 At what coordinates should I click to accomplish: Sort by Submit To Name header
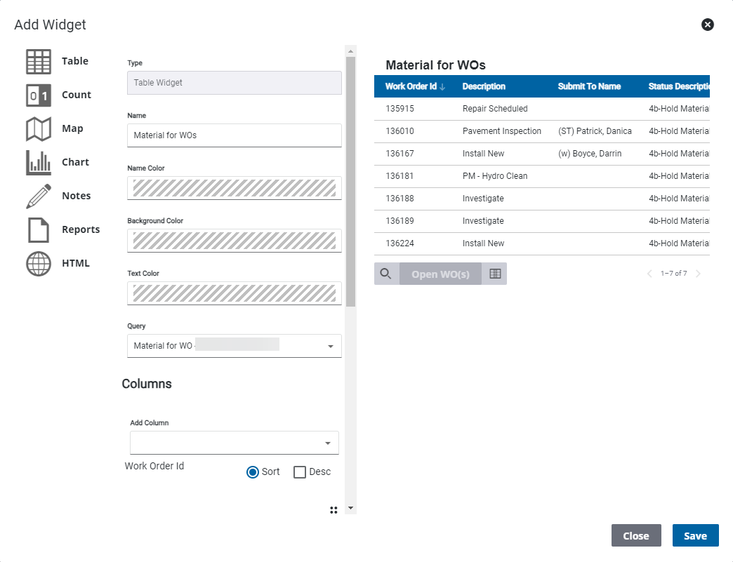point(589,86)
